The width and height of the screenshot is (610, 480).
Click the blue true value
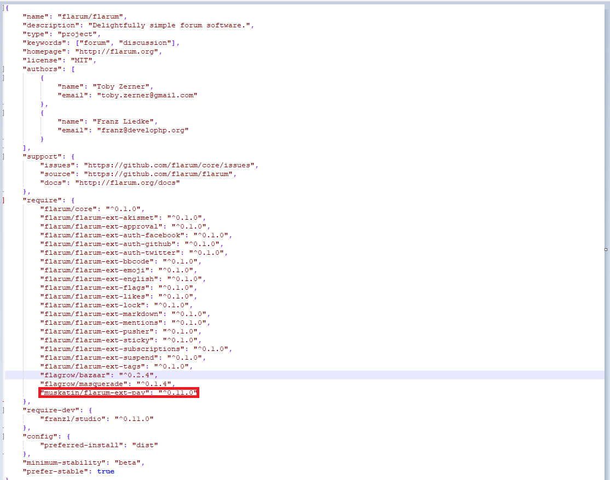106,471
